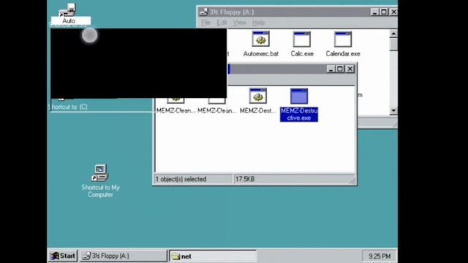
Task: Minimize the net folder window
Action: pos(331,69)
